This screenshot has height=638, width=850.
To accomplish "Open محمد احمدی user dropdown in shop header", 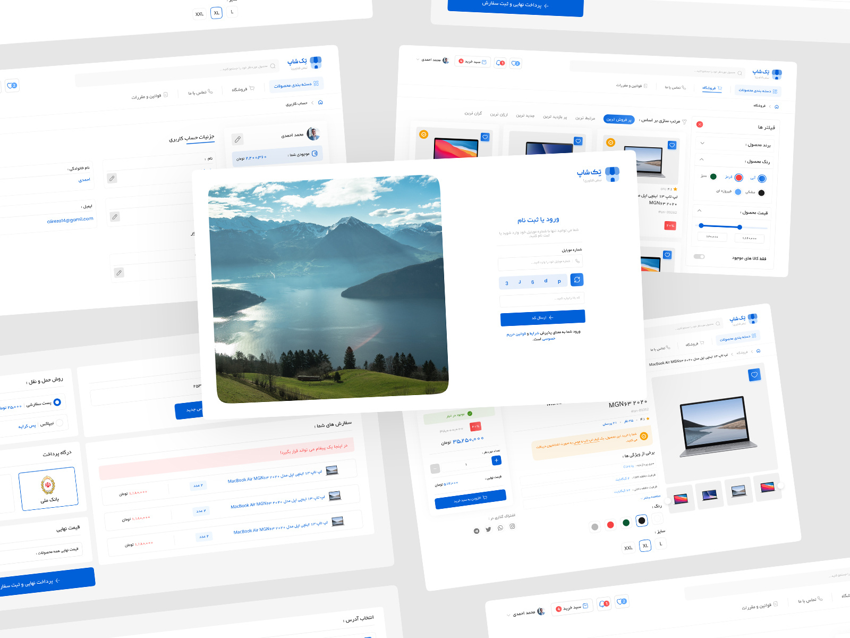I will click(432, 60).
